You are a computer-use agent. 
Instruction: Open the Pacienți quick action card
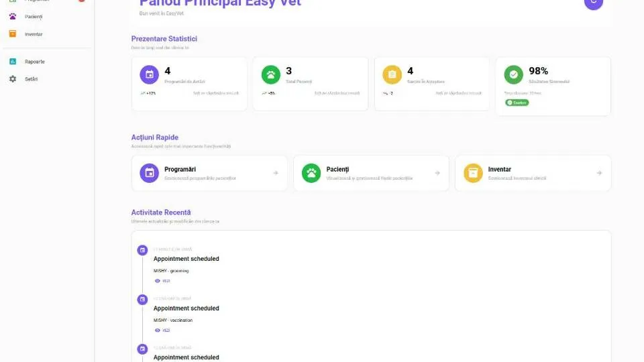point(371,173)
